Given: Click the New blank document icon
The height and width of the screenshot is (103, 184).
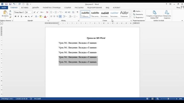Looking at the screenshot, I should (x=23, y=4).
